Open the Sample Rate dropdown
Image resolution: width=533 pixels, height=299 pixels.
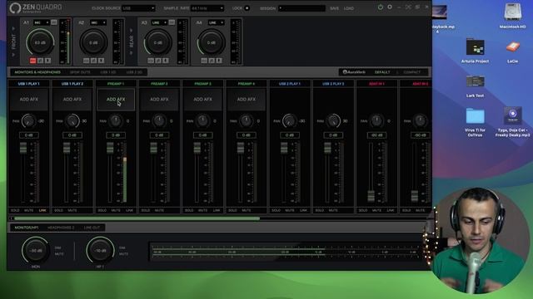pos(207,8)
